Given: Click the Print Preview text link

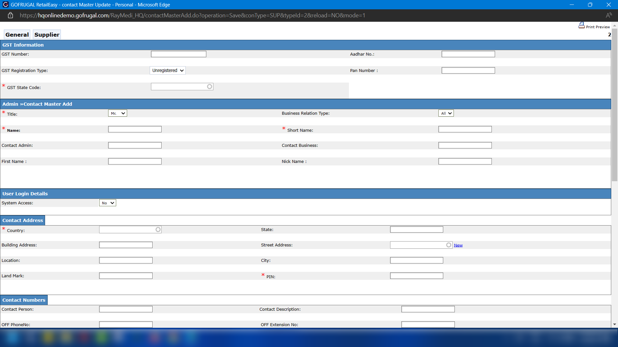Looking at the screenshot, I should point(598,27).
